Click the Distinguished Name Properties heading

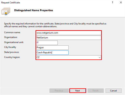pos(34,10)
